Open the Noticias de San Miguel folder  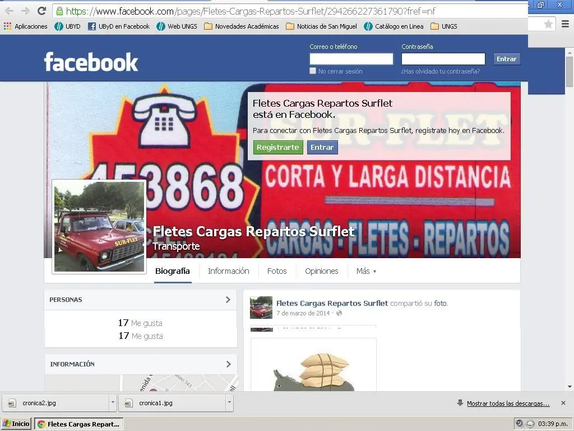click(x=321, y=26)
